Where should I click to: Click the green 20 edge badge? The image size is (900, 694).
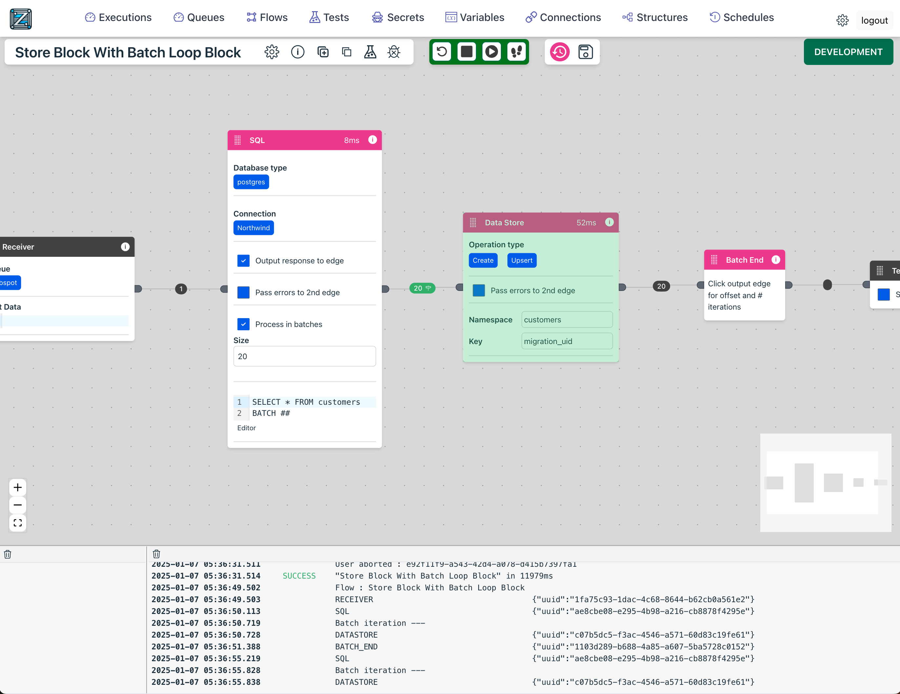(x=422, y=288)
